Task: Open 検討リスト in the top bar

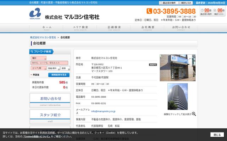Action: (x=185, y=3)
